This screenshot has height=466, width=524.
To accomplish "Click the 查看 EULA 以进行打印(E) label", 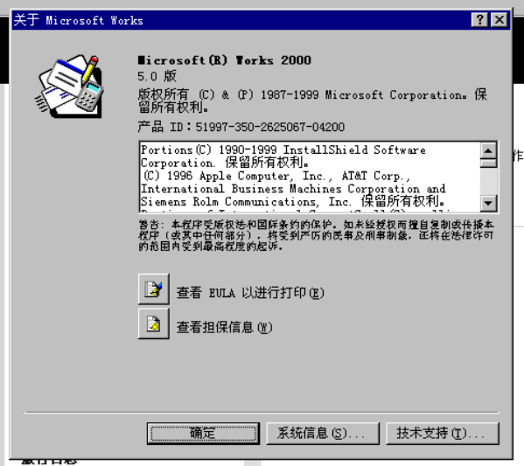I will click(x=250, y=293).
